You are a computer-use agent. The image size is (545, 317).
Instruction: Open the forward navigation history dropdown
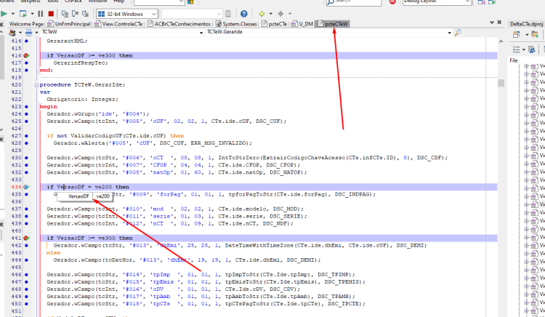(x=290, y=14)
